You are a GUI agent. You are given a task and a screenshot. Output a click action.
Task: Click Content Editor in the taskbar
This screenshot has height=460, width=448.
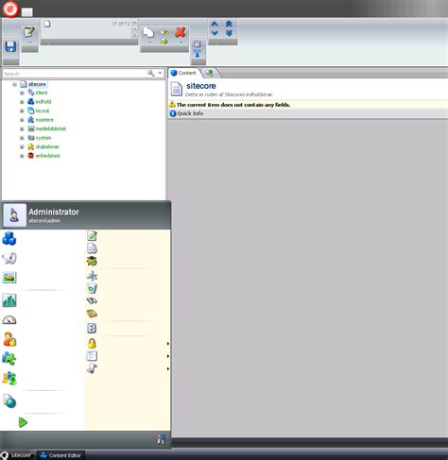tap(60, 455)
